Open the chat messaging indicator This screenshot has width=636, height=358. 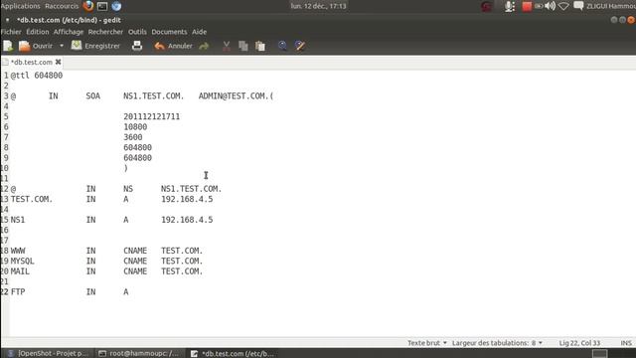tap(578, 6)
